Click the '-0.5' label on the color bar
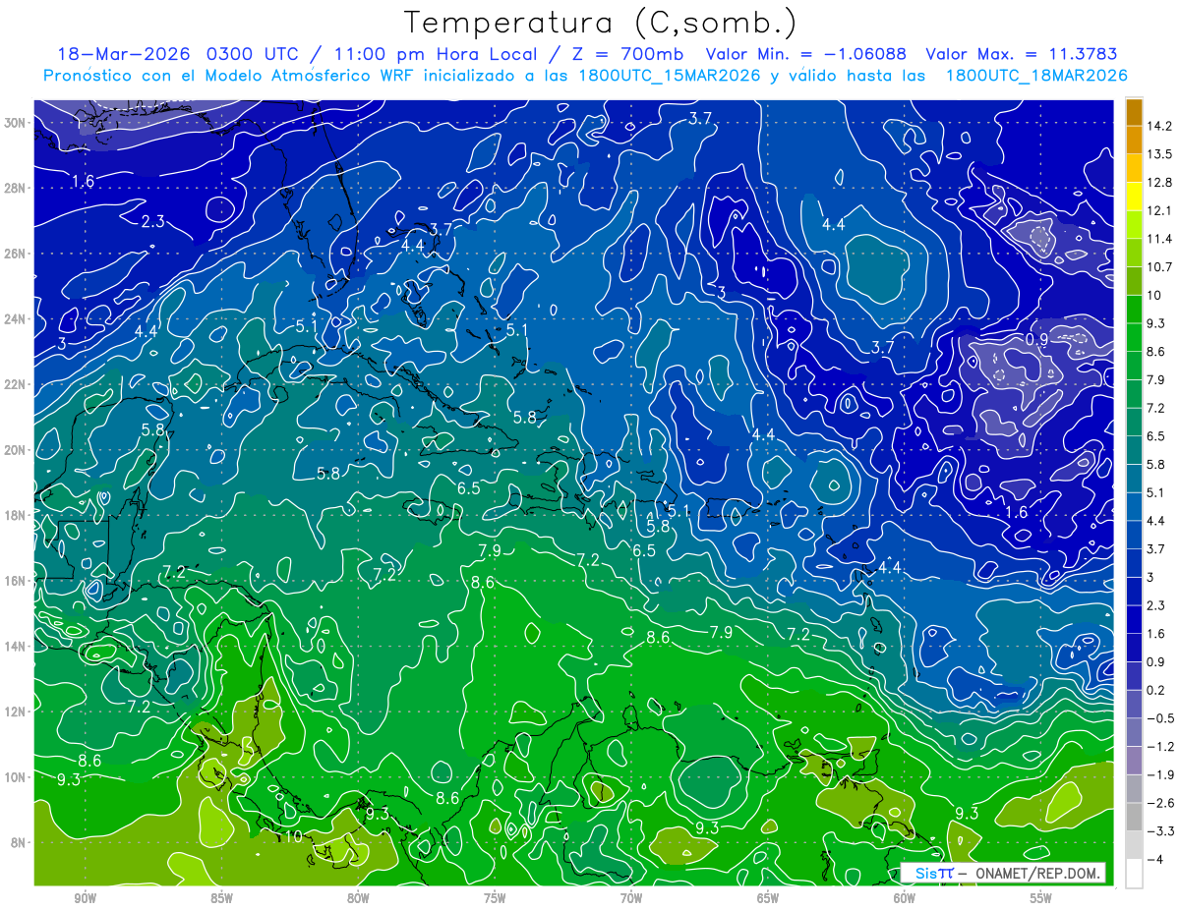 point(1159,718)
